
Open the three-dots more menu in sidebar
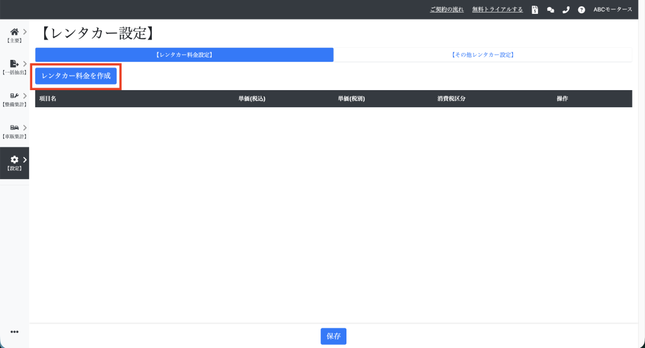(14, 332)
